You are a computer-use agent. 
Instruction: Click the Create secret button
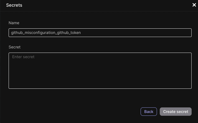coord(176,112)
